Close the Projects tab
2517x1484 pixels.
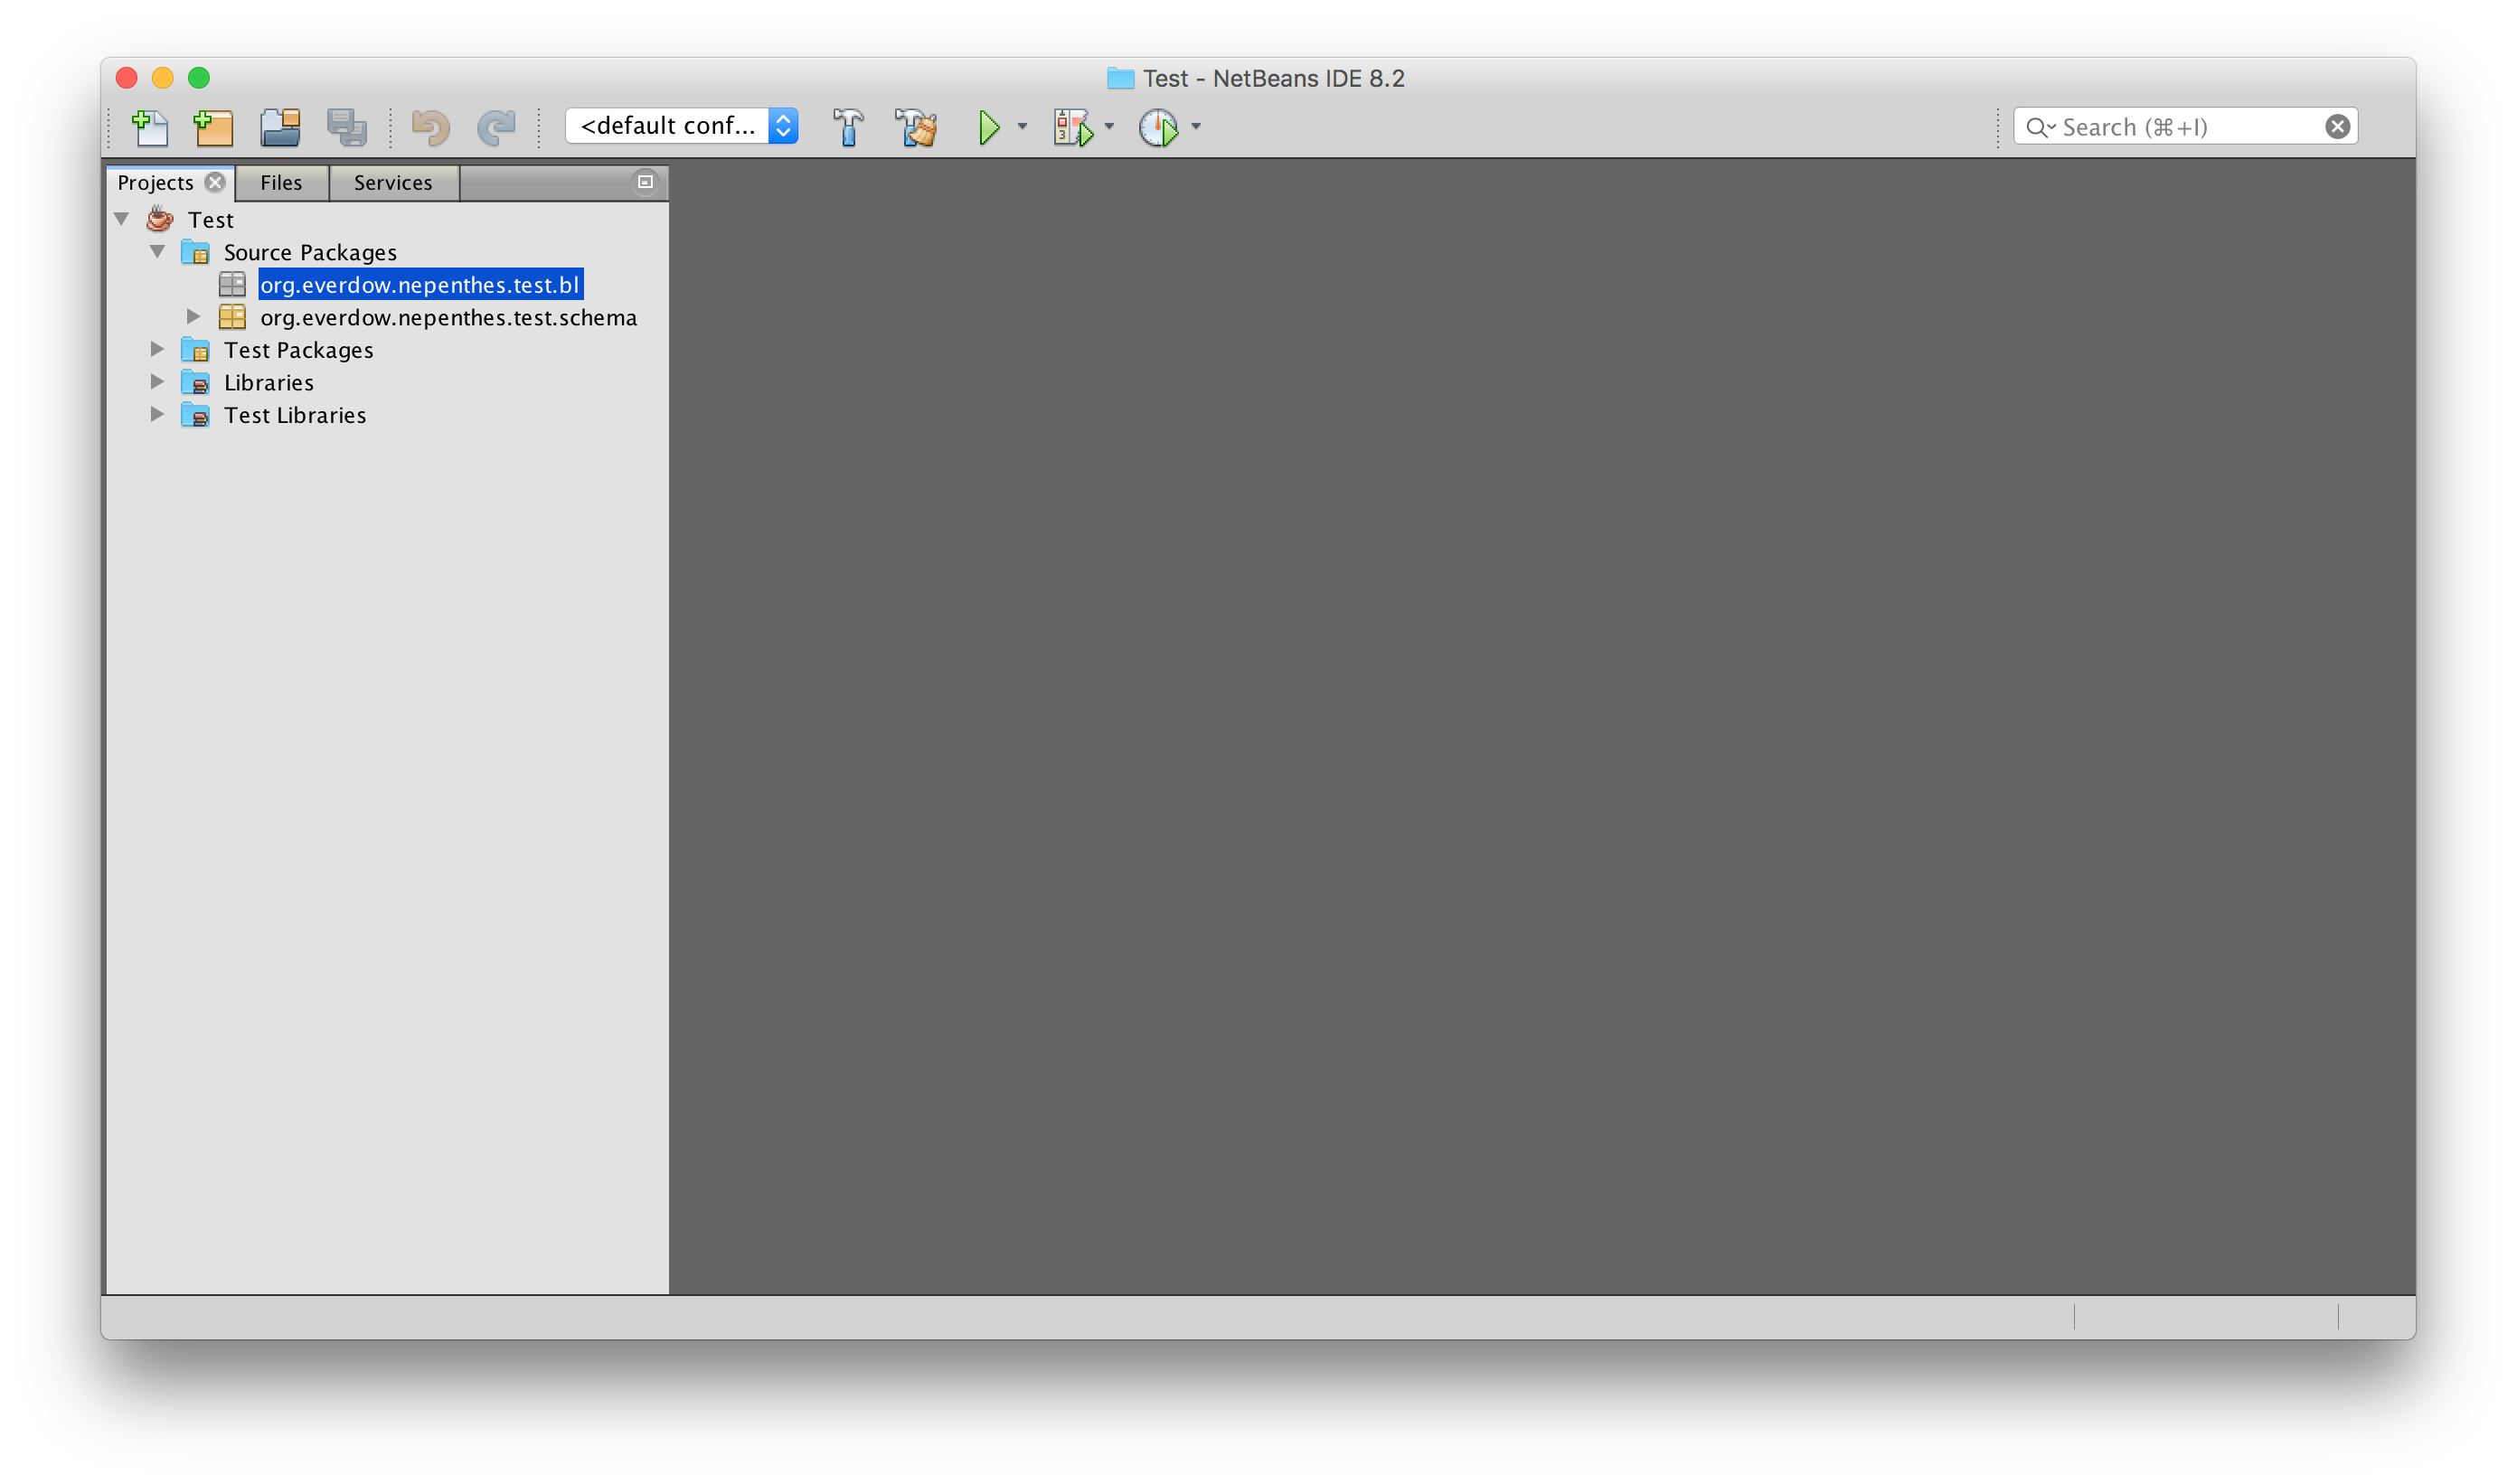click(x=215, y=182)
